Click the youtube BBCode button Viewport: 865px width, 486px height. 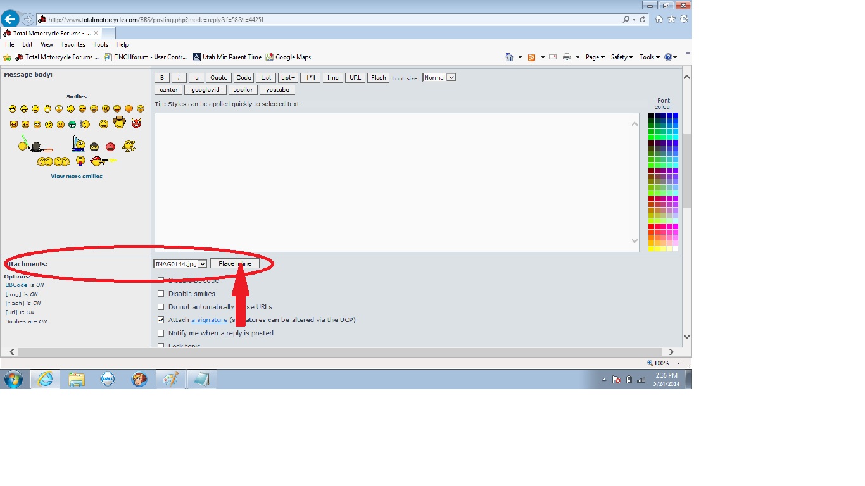(277, 90)
